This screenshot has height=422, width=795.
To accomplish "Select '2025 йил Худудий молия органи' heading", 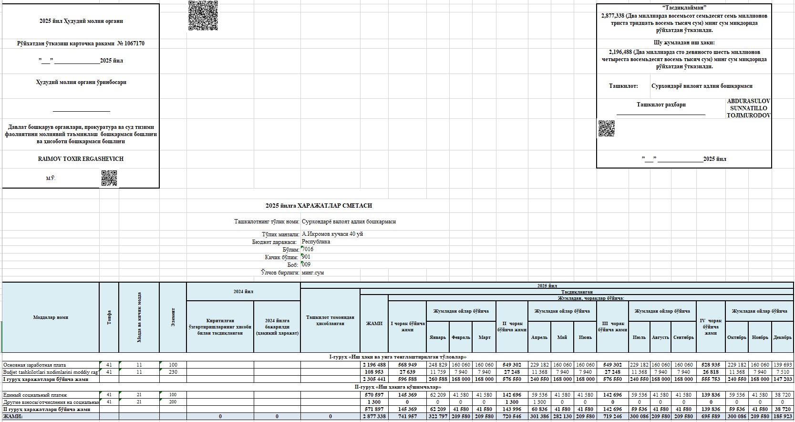I will pos(81,21).
